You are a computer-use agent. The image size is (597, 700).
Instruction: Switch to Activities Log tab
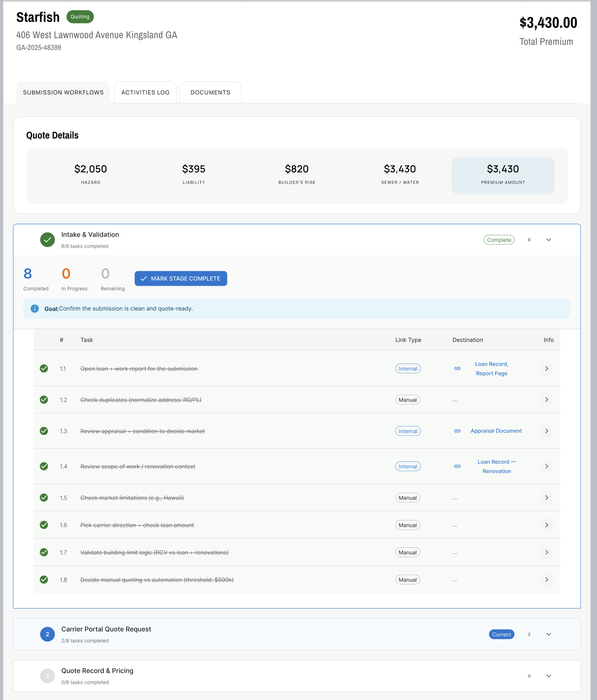145,92
